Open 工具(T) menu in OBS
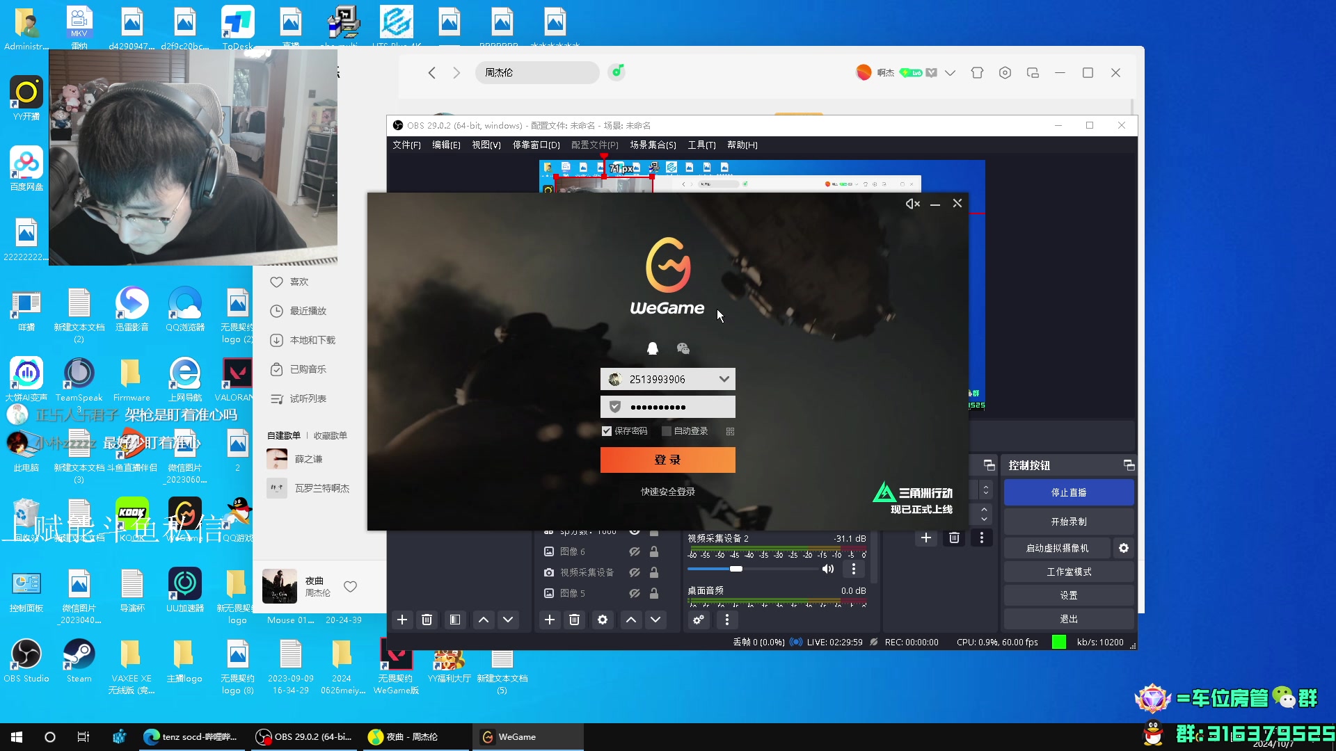This screenshot has height=751, width=1336. pos(701,145)
